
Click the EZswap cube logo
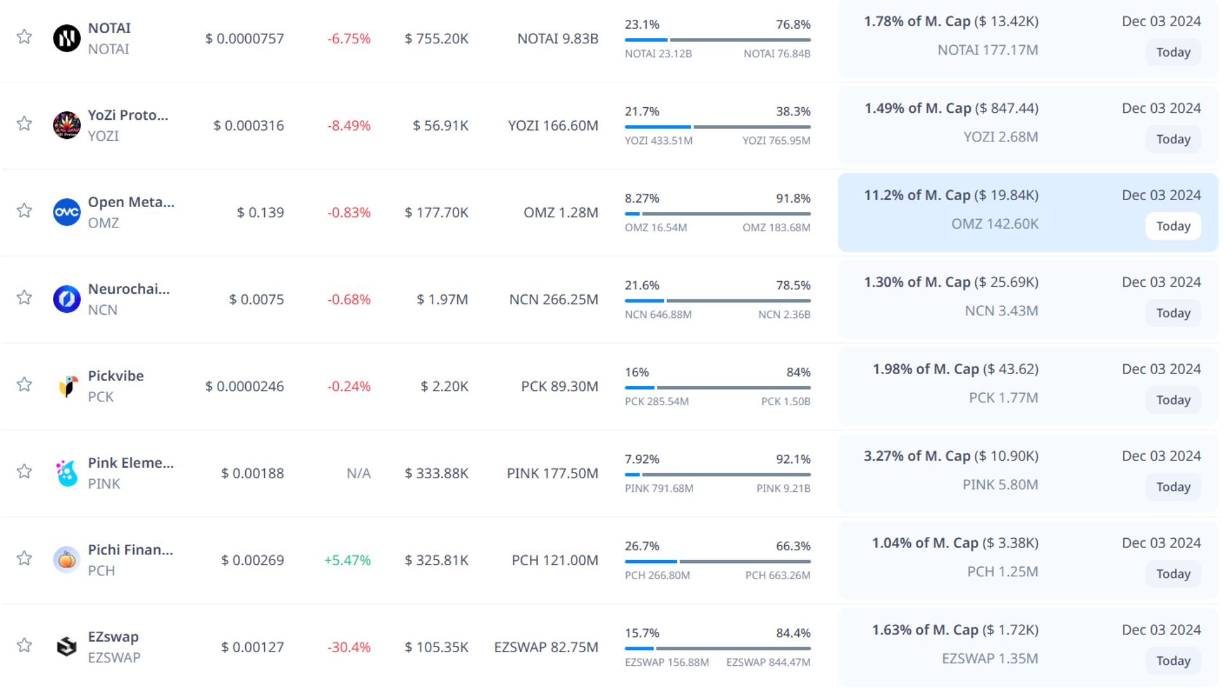(x=66, y=647)
